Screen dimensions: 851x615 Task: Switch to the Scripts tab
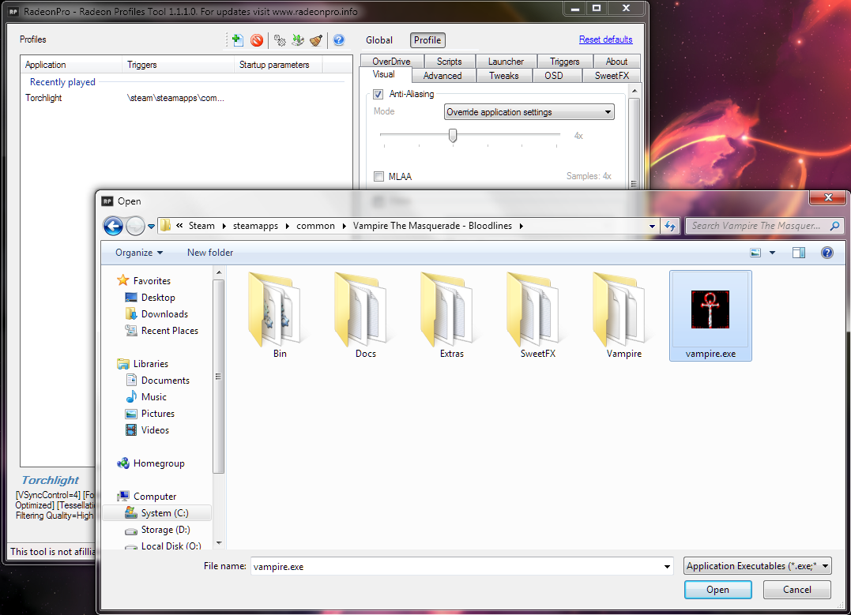coord(450,62)
